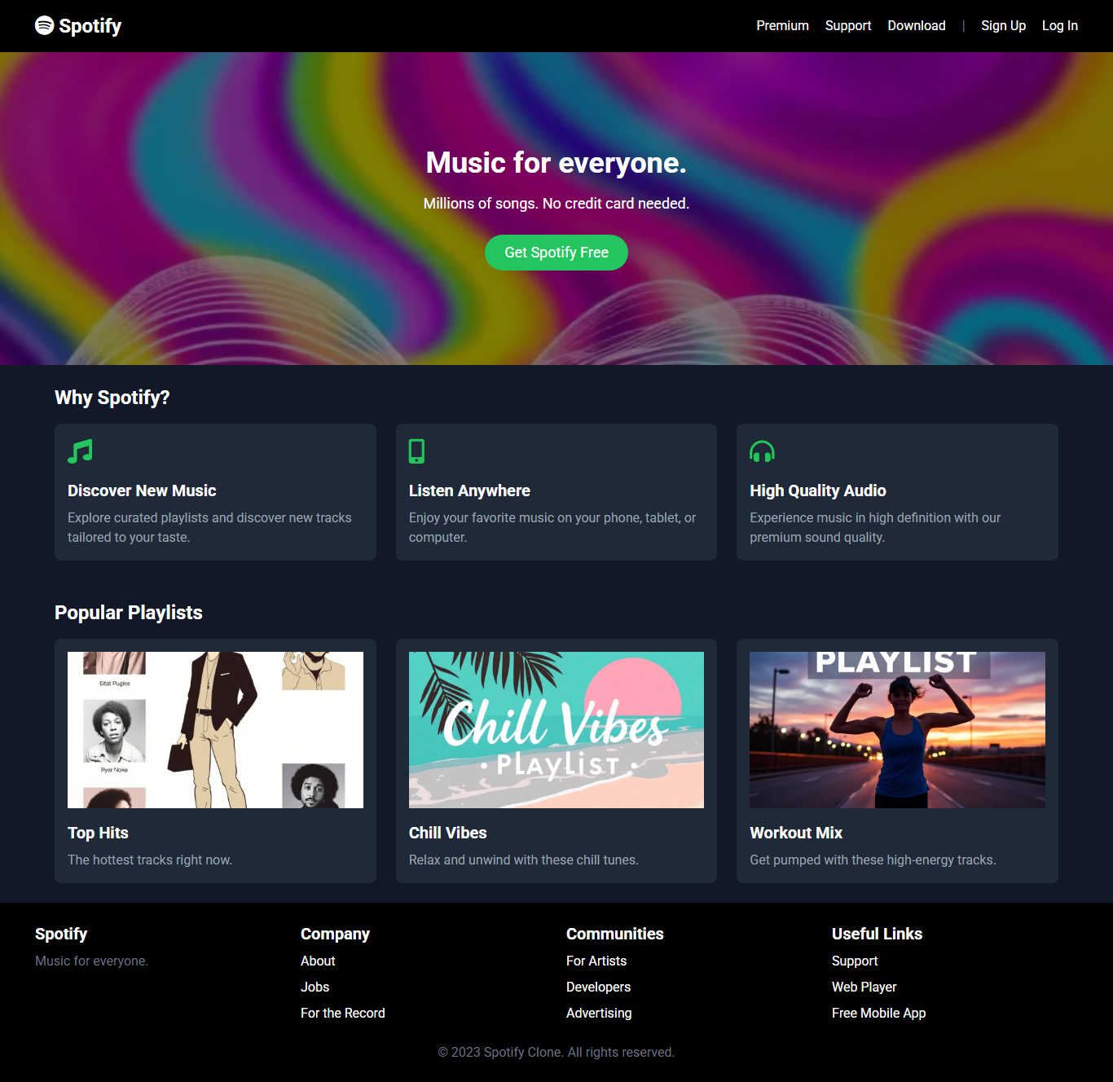The height and width of the screenshot is (1082, 1113).
Task: Click the Spotify logo icon in header
Action: 45,25
